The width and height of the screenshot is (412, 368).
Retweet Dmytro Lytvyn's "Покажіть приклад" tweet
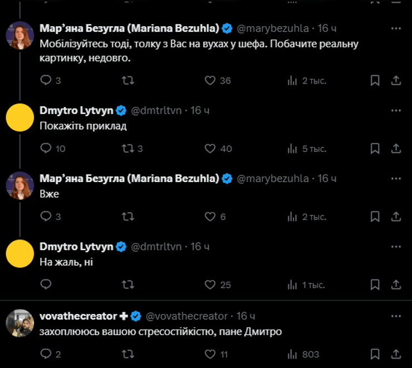[127, 149]
